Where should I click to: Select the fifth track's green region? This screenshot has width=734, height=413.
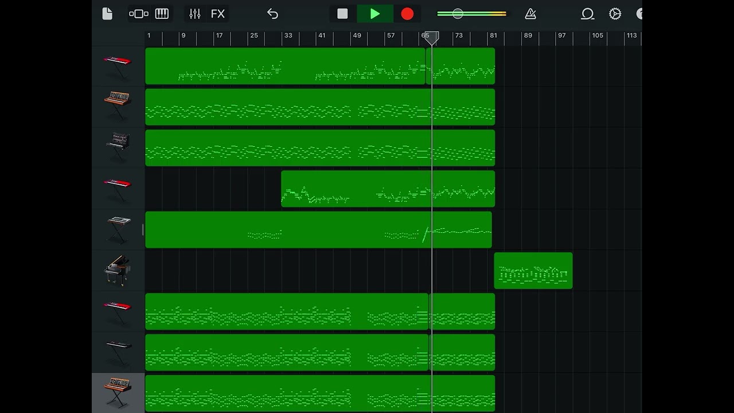pos(318,229)
